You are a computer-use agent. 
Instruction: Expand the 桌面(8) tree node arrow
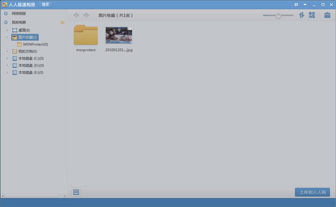click(x=7, y=30)
